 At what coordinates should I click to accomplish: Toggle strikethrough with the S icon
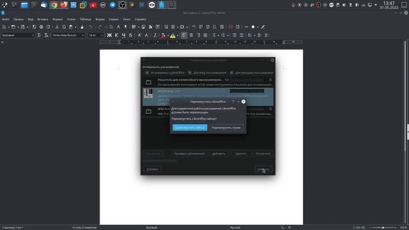(x=130, y=35)
